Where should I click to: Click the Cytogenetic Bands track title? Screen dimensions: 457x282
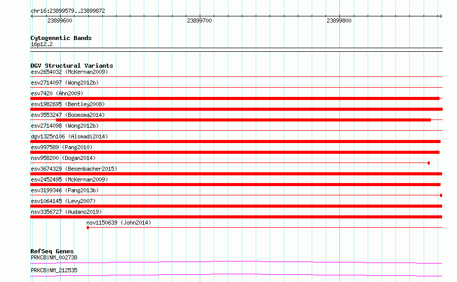coord(61,38)
